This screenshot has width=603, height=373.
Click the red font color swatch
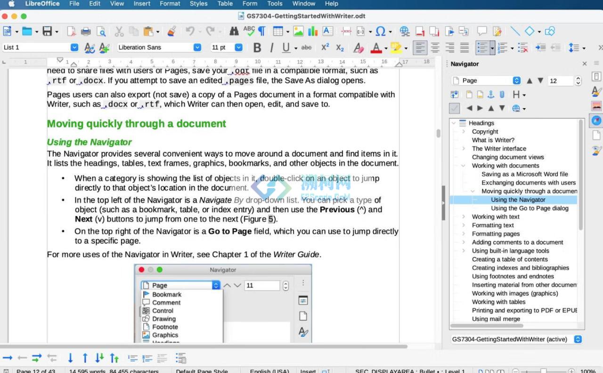pos(376,48)
